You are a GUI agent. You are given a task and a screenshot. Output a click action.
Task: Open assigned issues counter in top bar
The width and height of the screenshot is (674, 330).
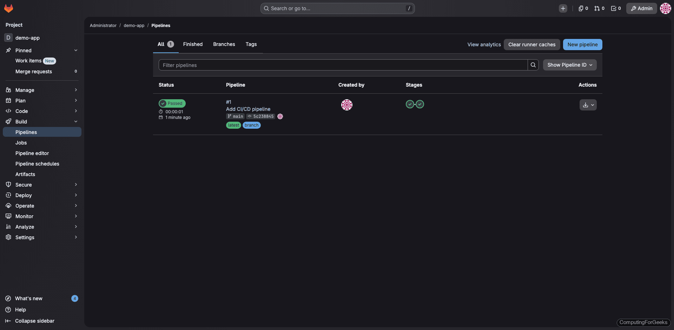583,8
